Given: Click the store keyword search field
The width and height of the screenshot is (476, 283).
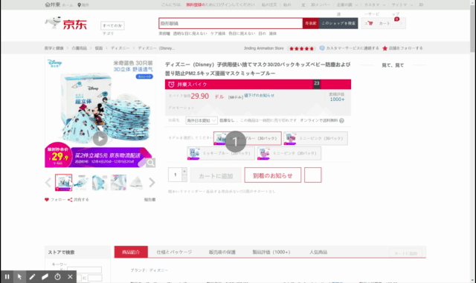Looking at the screenshot, I should coord(84,270).
